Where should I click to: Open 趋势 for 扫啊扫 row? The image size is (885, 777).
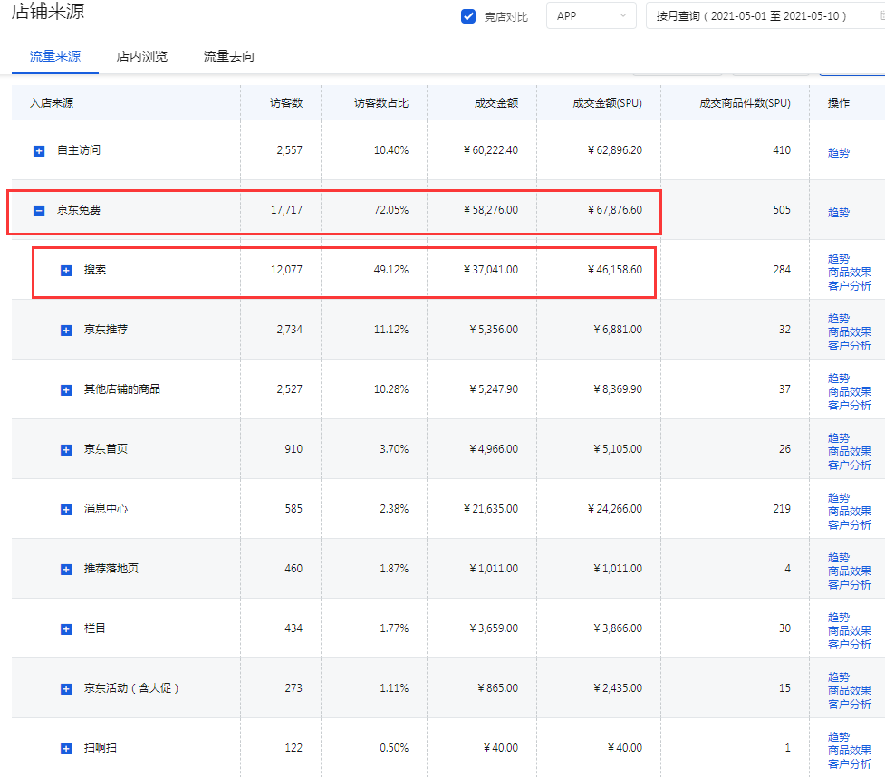click(x=838, y=737)
